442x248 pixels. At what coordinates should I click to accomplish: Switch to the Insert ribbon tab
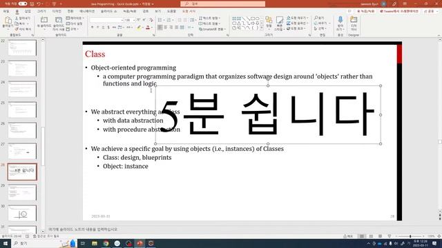click(28, 11)
